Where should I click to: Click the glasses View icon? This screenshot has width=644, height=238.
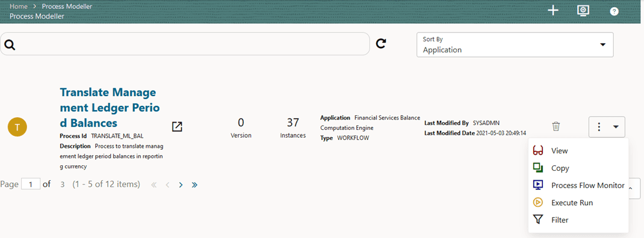537,151
